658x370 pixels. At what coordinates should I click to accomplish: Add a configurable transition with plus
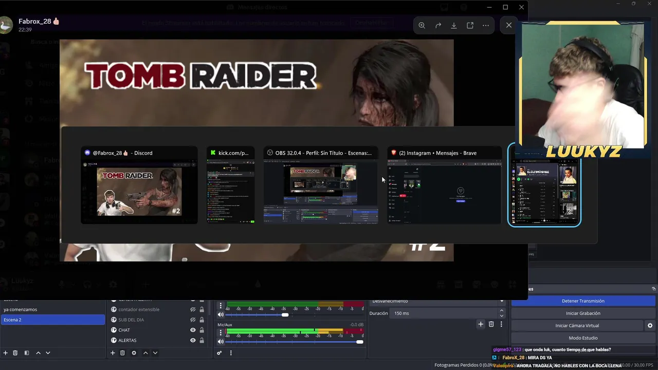pos(481,324)
